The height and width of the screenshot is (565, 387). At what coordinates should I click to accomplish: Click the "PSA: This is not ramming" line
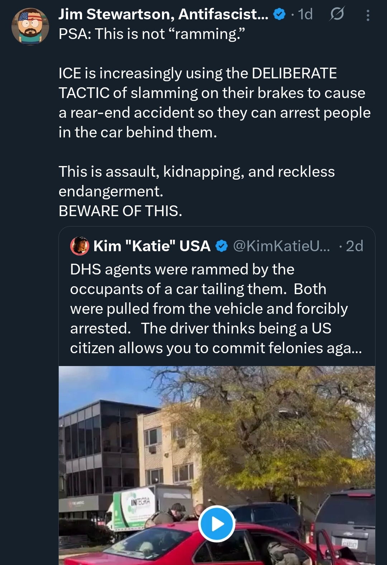[152, 34]
